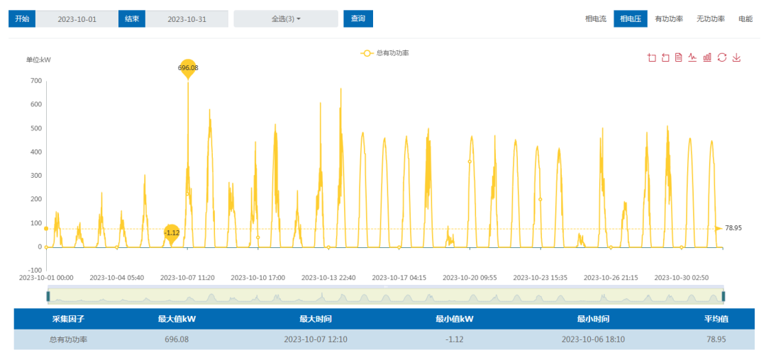This screenshot has width=766, height=355.
Task: Click the -1.12 minimum marker pin
Action: [172, 233]
